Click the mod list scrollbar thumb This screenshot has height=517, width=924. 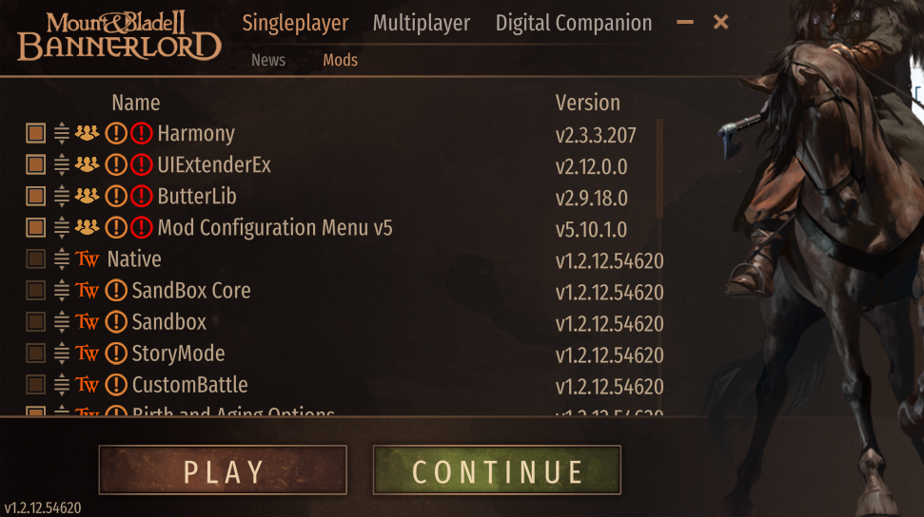(659, 169)
